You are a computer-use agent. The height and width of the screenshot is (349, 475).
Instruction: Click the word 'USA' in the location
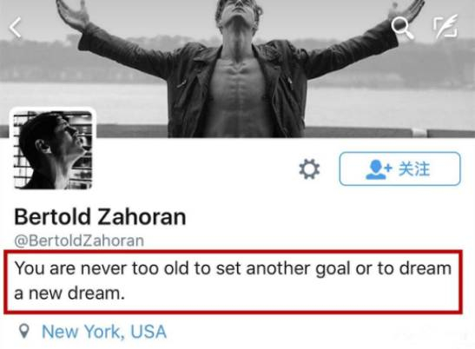coord(148,332)
